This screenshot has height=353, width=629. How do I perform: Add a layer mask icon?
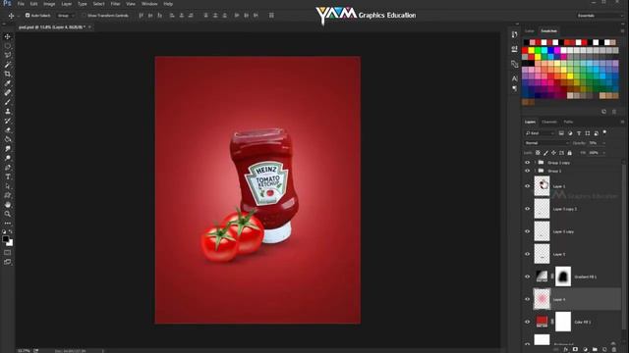coord(575,349)
